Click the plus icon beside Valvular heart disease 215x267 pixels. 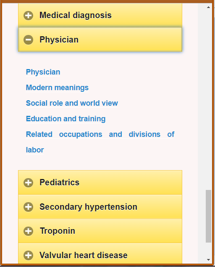[x=29, y=256]
